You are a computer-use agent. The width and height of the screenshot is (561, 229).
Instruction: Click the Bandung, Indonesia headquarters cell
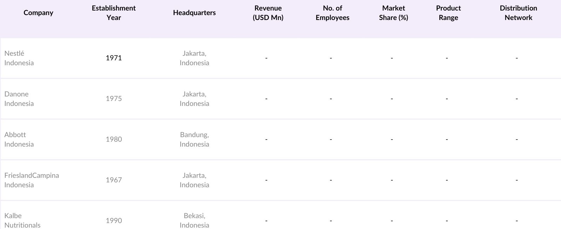[194, 139]
